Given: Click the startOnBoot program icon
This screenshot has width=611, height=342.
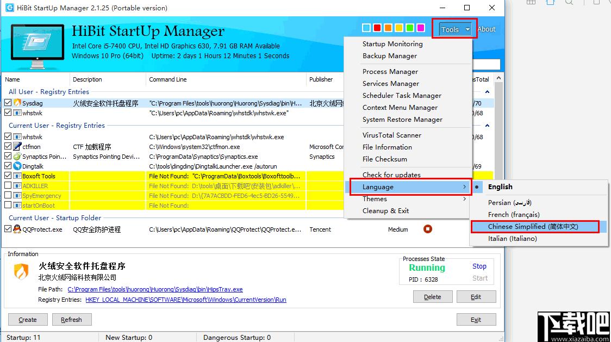Looking at the screenshot, I should pos(17,206).
